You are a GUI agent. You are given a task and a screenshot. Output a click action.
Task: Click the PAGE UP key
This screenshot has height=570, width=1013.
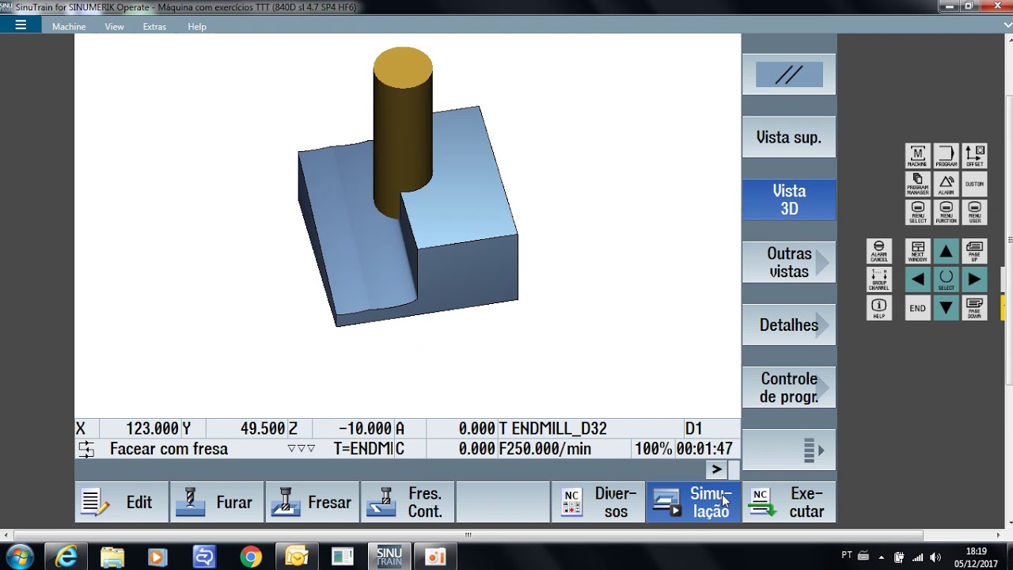[974, 251]
